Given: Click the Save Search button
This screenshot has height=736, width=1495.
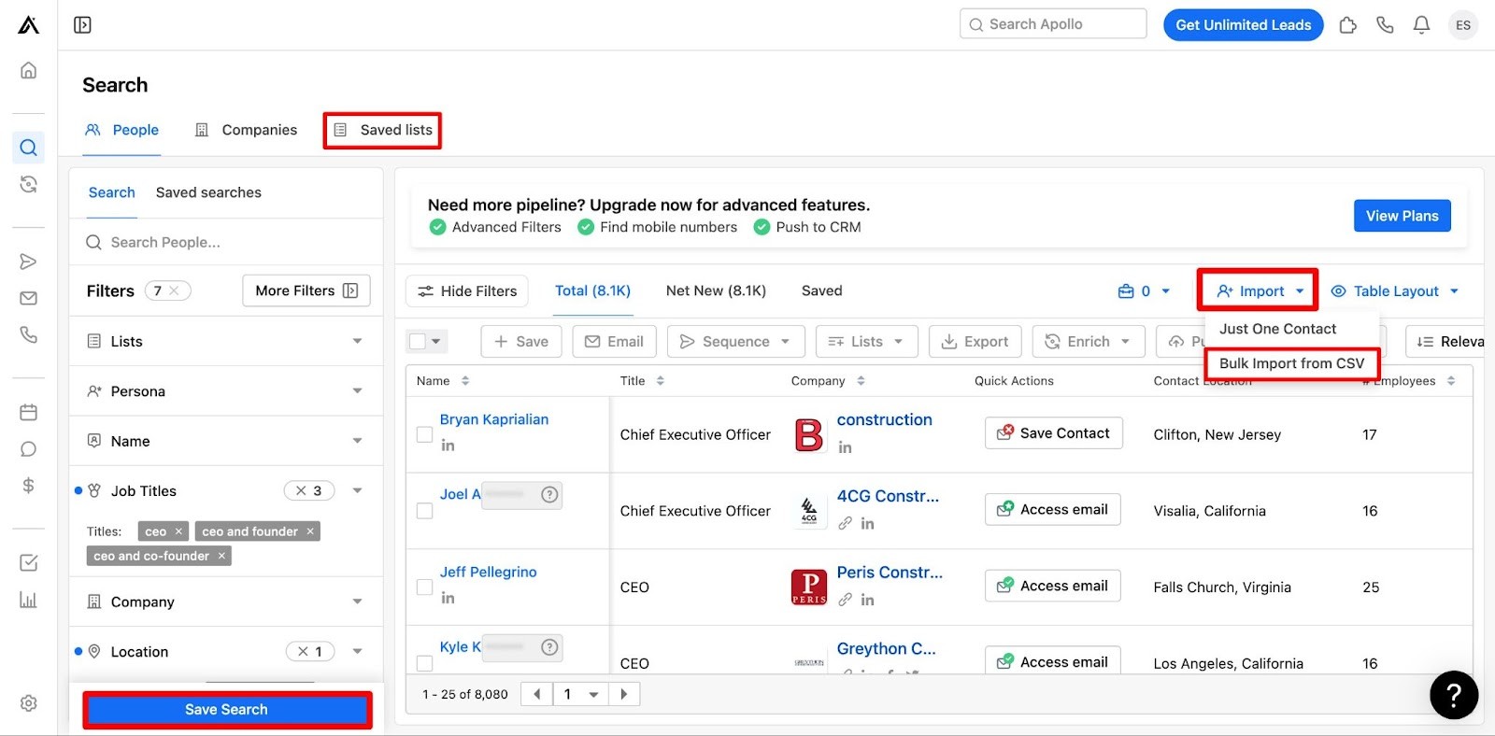Looking at the screenshot, I should [226, 710].
